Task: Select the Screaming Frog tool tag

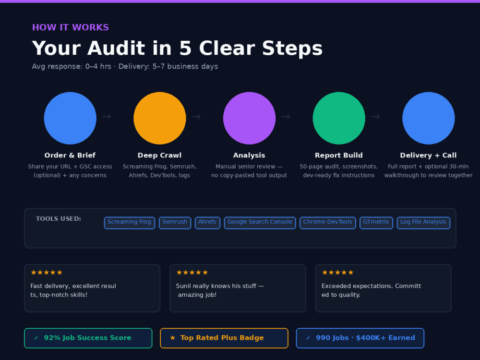Action: pos(130,223)
